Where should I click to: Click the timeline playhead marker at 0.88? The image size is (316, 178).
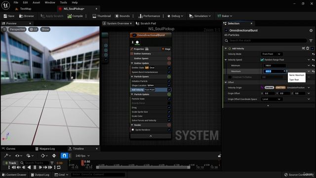tap(82, 163)
